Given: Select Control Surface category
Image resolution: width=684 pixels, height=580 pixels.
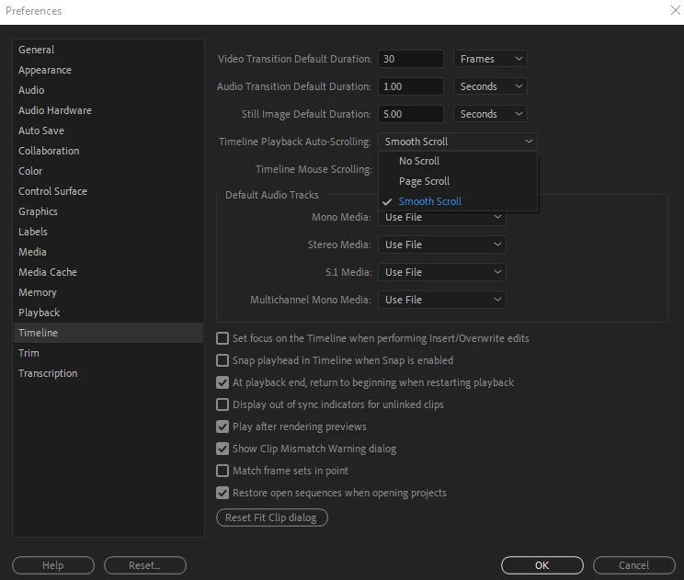Looking at the screenshot, I should 108,191.
